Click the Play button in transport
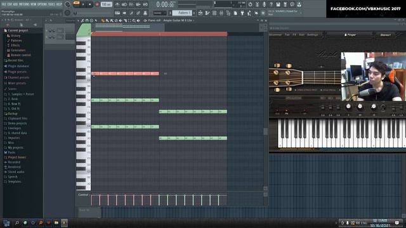The image size is (406, 228). point(83,4)
